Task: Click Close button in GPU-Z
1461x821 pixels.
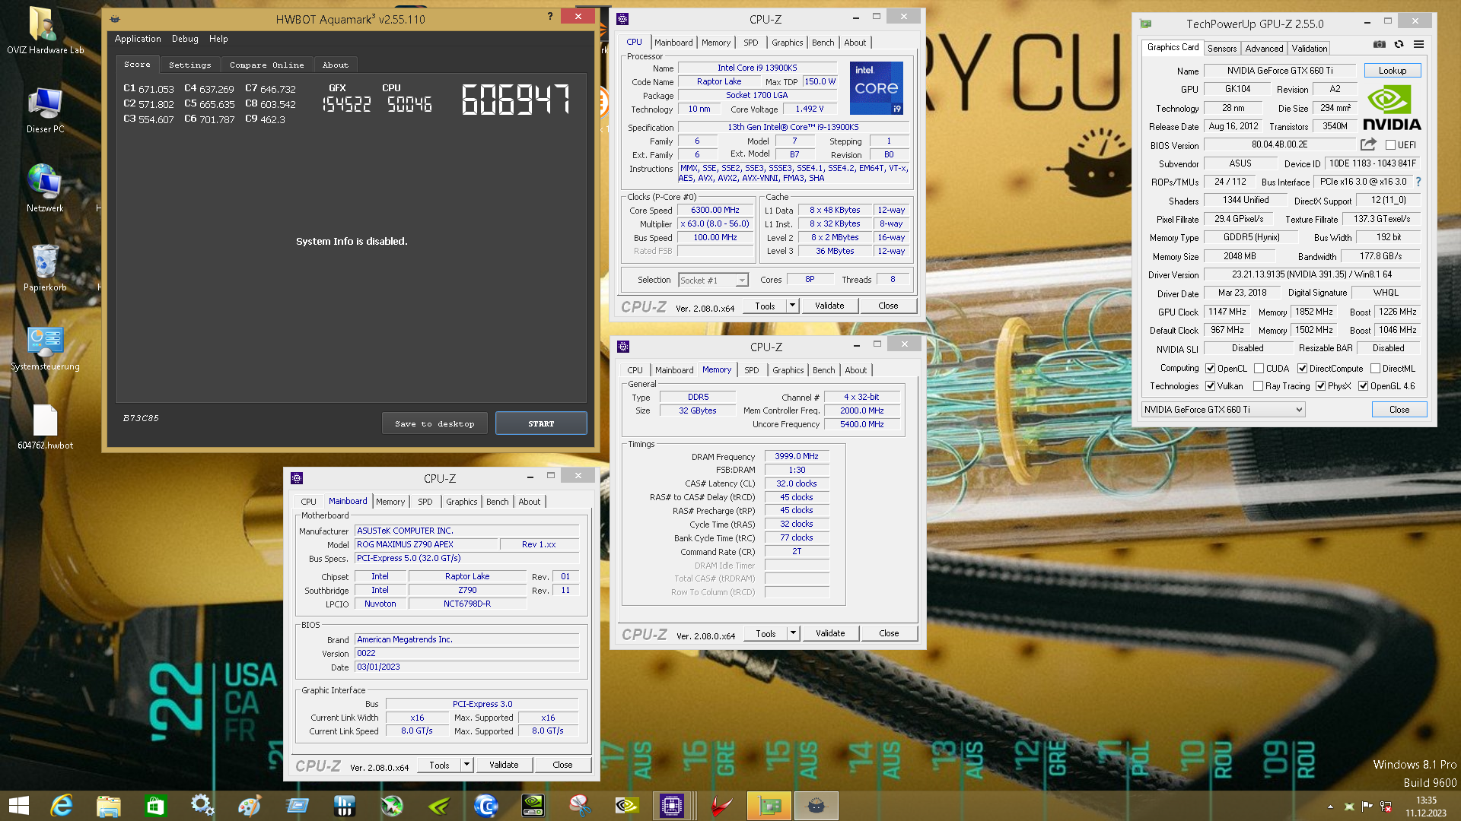Action: (x=1399, y=410)
